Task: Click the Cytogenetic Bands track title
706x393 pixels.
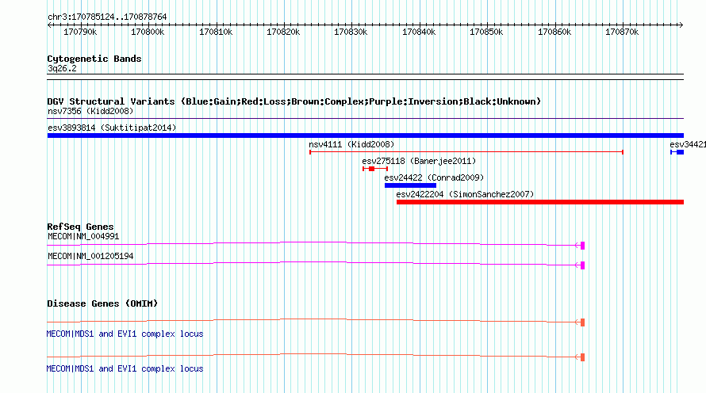Action: (94, 59)
